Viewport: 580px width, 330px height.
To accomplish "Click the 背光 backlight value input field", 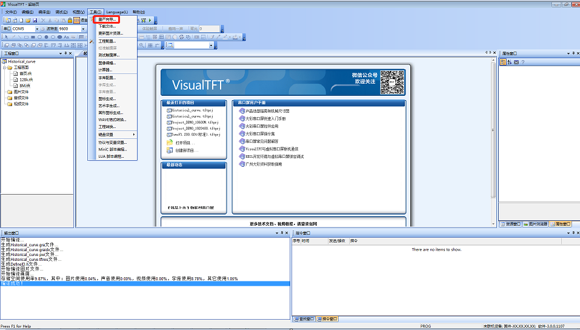I will (x=210, y=29).
